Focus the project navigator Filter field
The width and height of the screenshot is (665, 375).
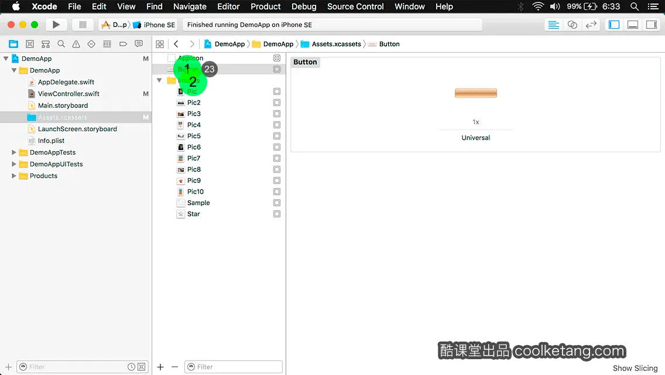tap(83, 367)
